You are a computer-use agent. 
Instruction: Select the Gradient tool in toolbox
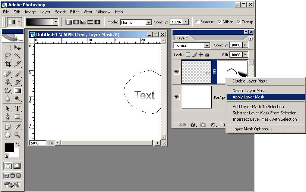(18, 91)
